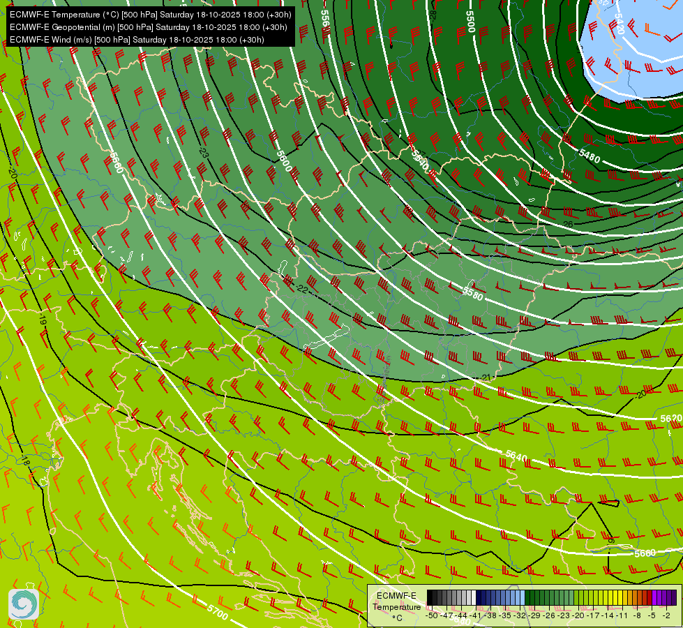The image size is (683, 628).
Task: Pick the red legend swatch
Action: pos(650,597)
